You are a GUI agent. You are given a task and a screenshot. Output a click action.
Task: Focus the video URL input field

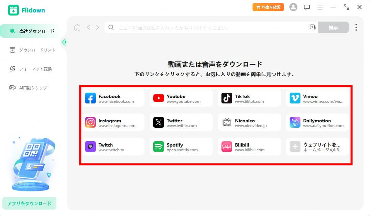(211, 28)
